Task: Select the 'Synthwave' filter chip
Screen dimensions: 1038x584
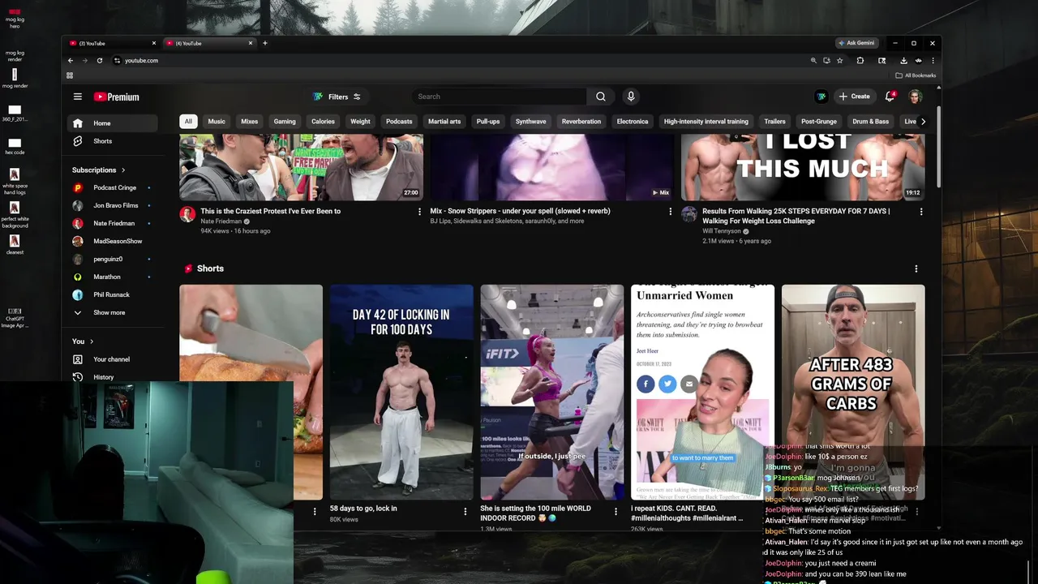Action: tap(531, 122)
